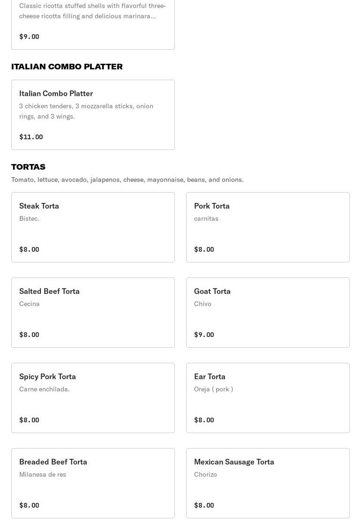Click the Italian Combo Platter section heading
This screenshot has width=361, height=524.
[x=67, y=67]
